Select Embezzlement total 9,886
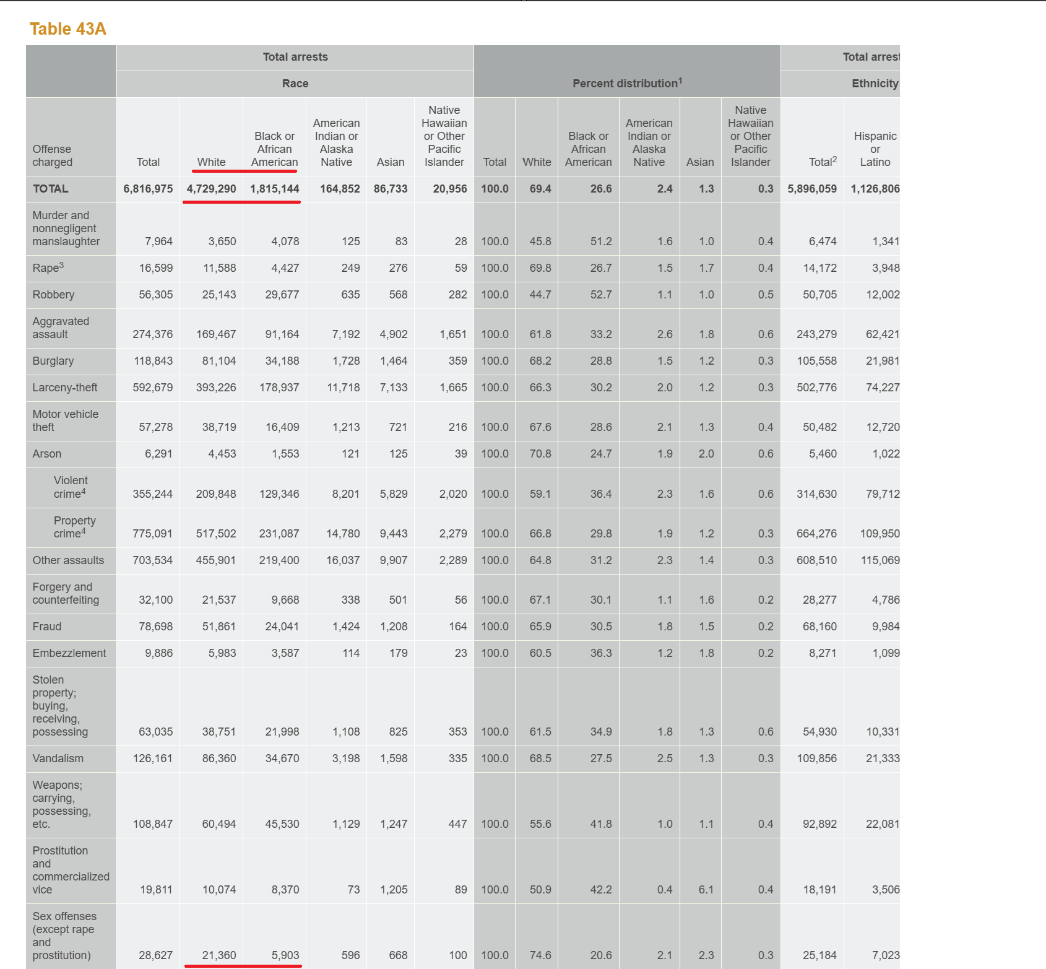This screenshot has width=1046, height=969. coord(158,653)
